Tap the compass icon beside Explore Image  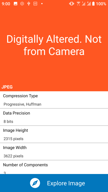coord(35,183)
